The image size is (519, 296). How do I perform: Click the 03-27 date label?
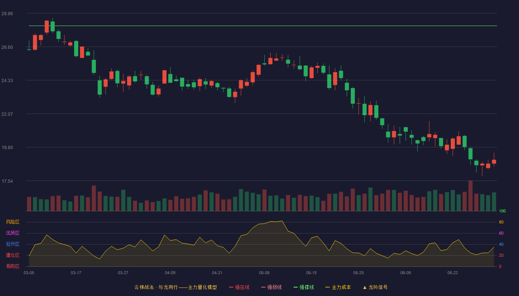point(123,273)
